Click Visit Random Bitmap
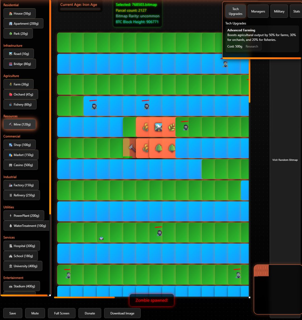The image size is (302, 320). [x=285, y=160]
